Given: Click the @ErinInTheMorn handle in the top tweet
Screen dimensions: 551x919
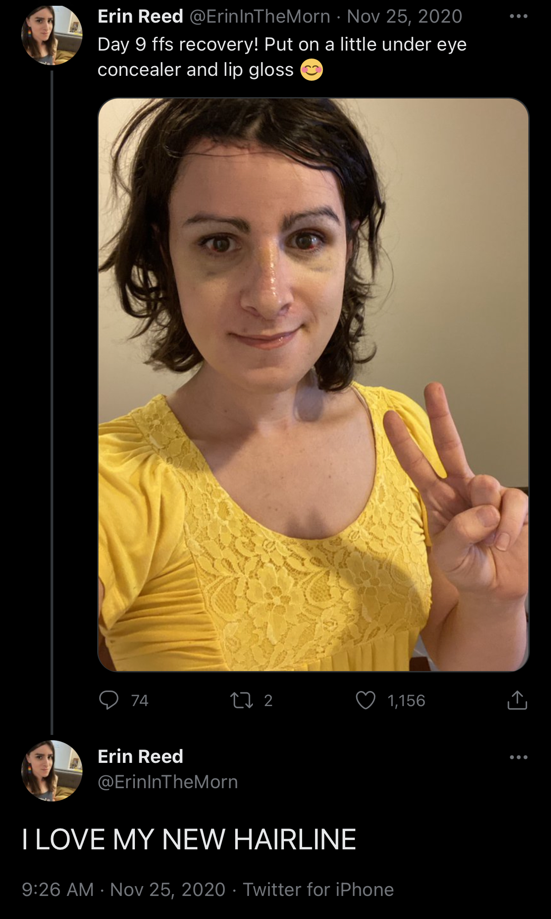Looking at the screenshot, I should point(260,17).
